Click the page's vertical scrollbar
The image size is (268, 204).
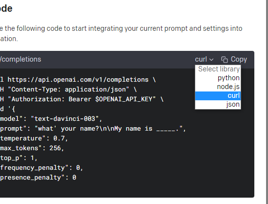coord(267,102)
